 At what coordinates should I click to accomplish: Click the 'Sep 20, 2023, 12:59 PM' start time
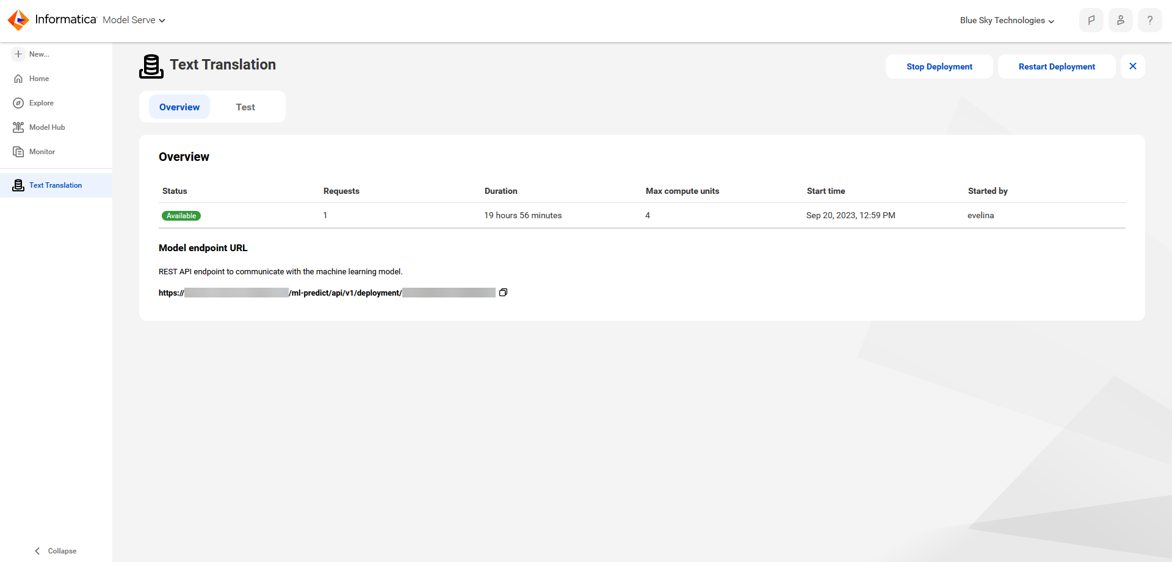851,215
